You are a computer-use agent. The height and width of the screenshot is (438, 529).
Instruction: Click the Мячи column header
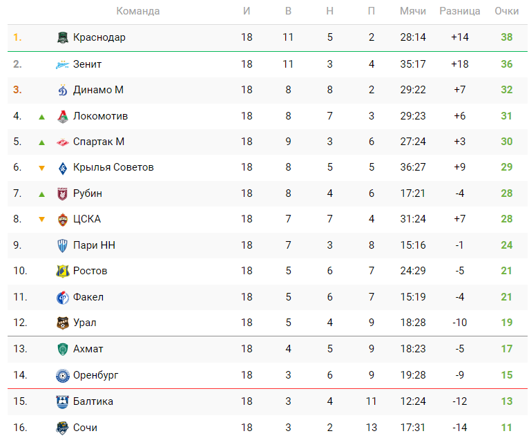click(413, 11)
